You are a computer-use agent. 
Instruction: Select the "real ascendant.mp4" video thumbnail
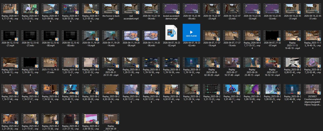131,9
